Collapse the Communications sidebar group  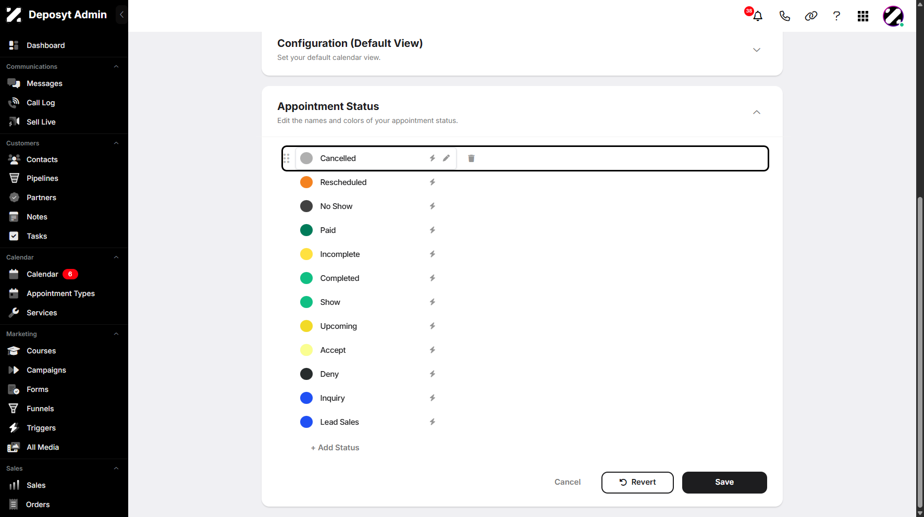(116, 66)
